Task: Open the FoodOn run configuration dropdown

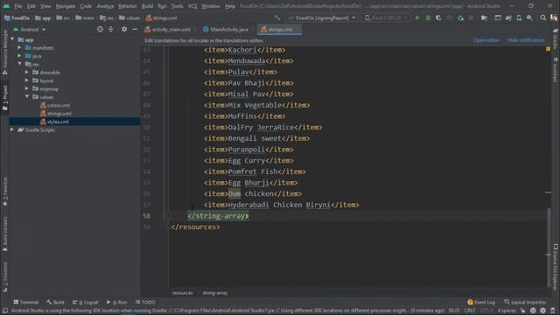Action: [322, 17]
